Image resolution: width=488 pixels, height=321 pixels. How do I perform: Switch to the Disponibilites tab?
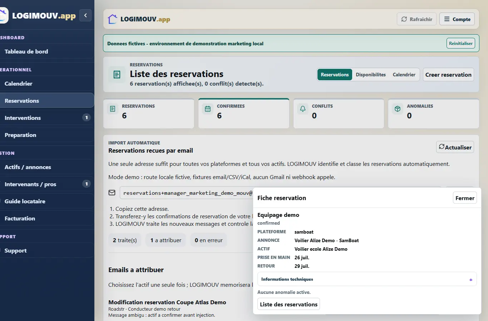[x=371, y=75]
